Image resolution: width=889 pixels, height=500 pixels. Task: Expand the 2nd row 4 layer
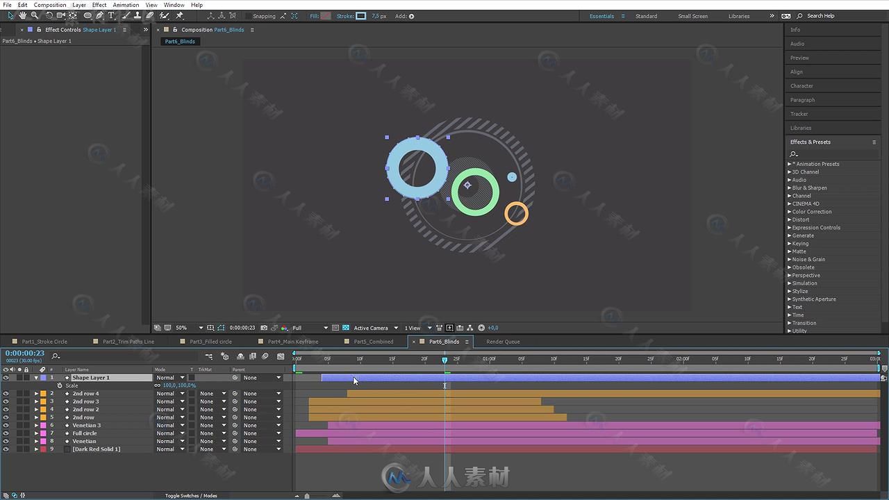click(x=36, y=394)
